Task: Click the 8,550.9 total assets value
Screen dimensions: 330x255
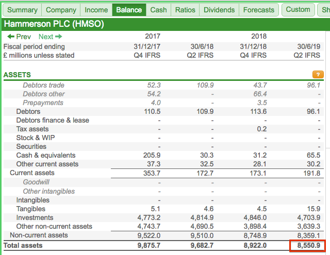Action: pyautogui.click(x=308, y=246)
